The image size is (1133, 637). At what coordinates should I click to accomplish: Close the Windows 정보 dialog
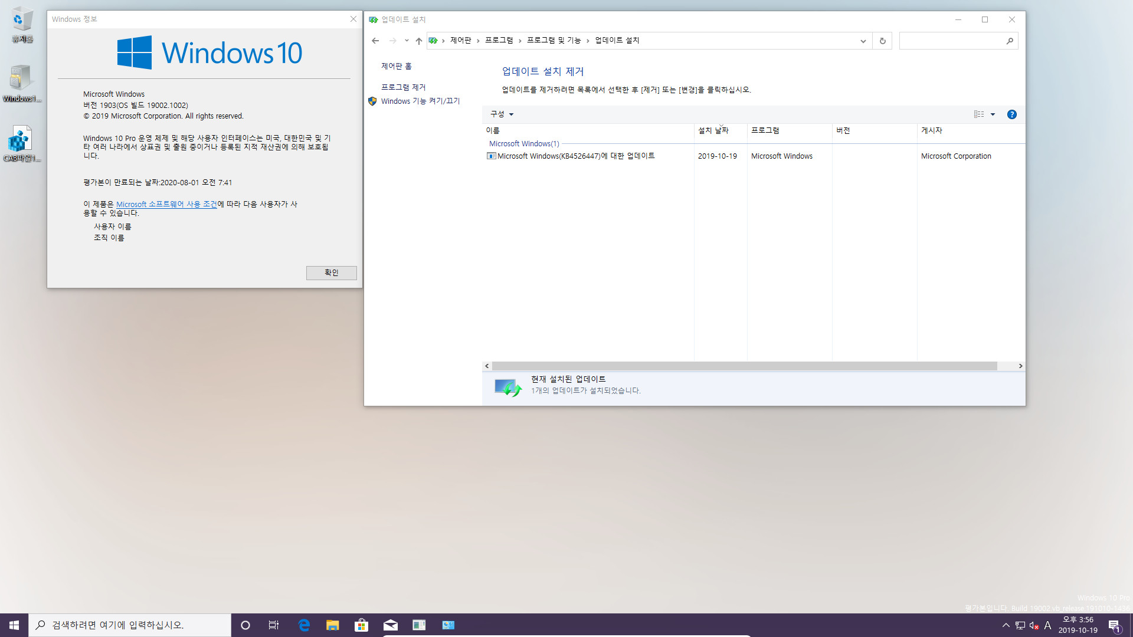[x=353, y=19]
